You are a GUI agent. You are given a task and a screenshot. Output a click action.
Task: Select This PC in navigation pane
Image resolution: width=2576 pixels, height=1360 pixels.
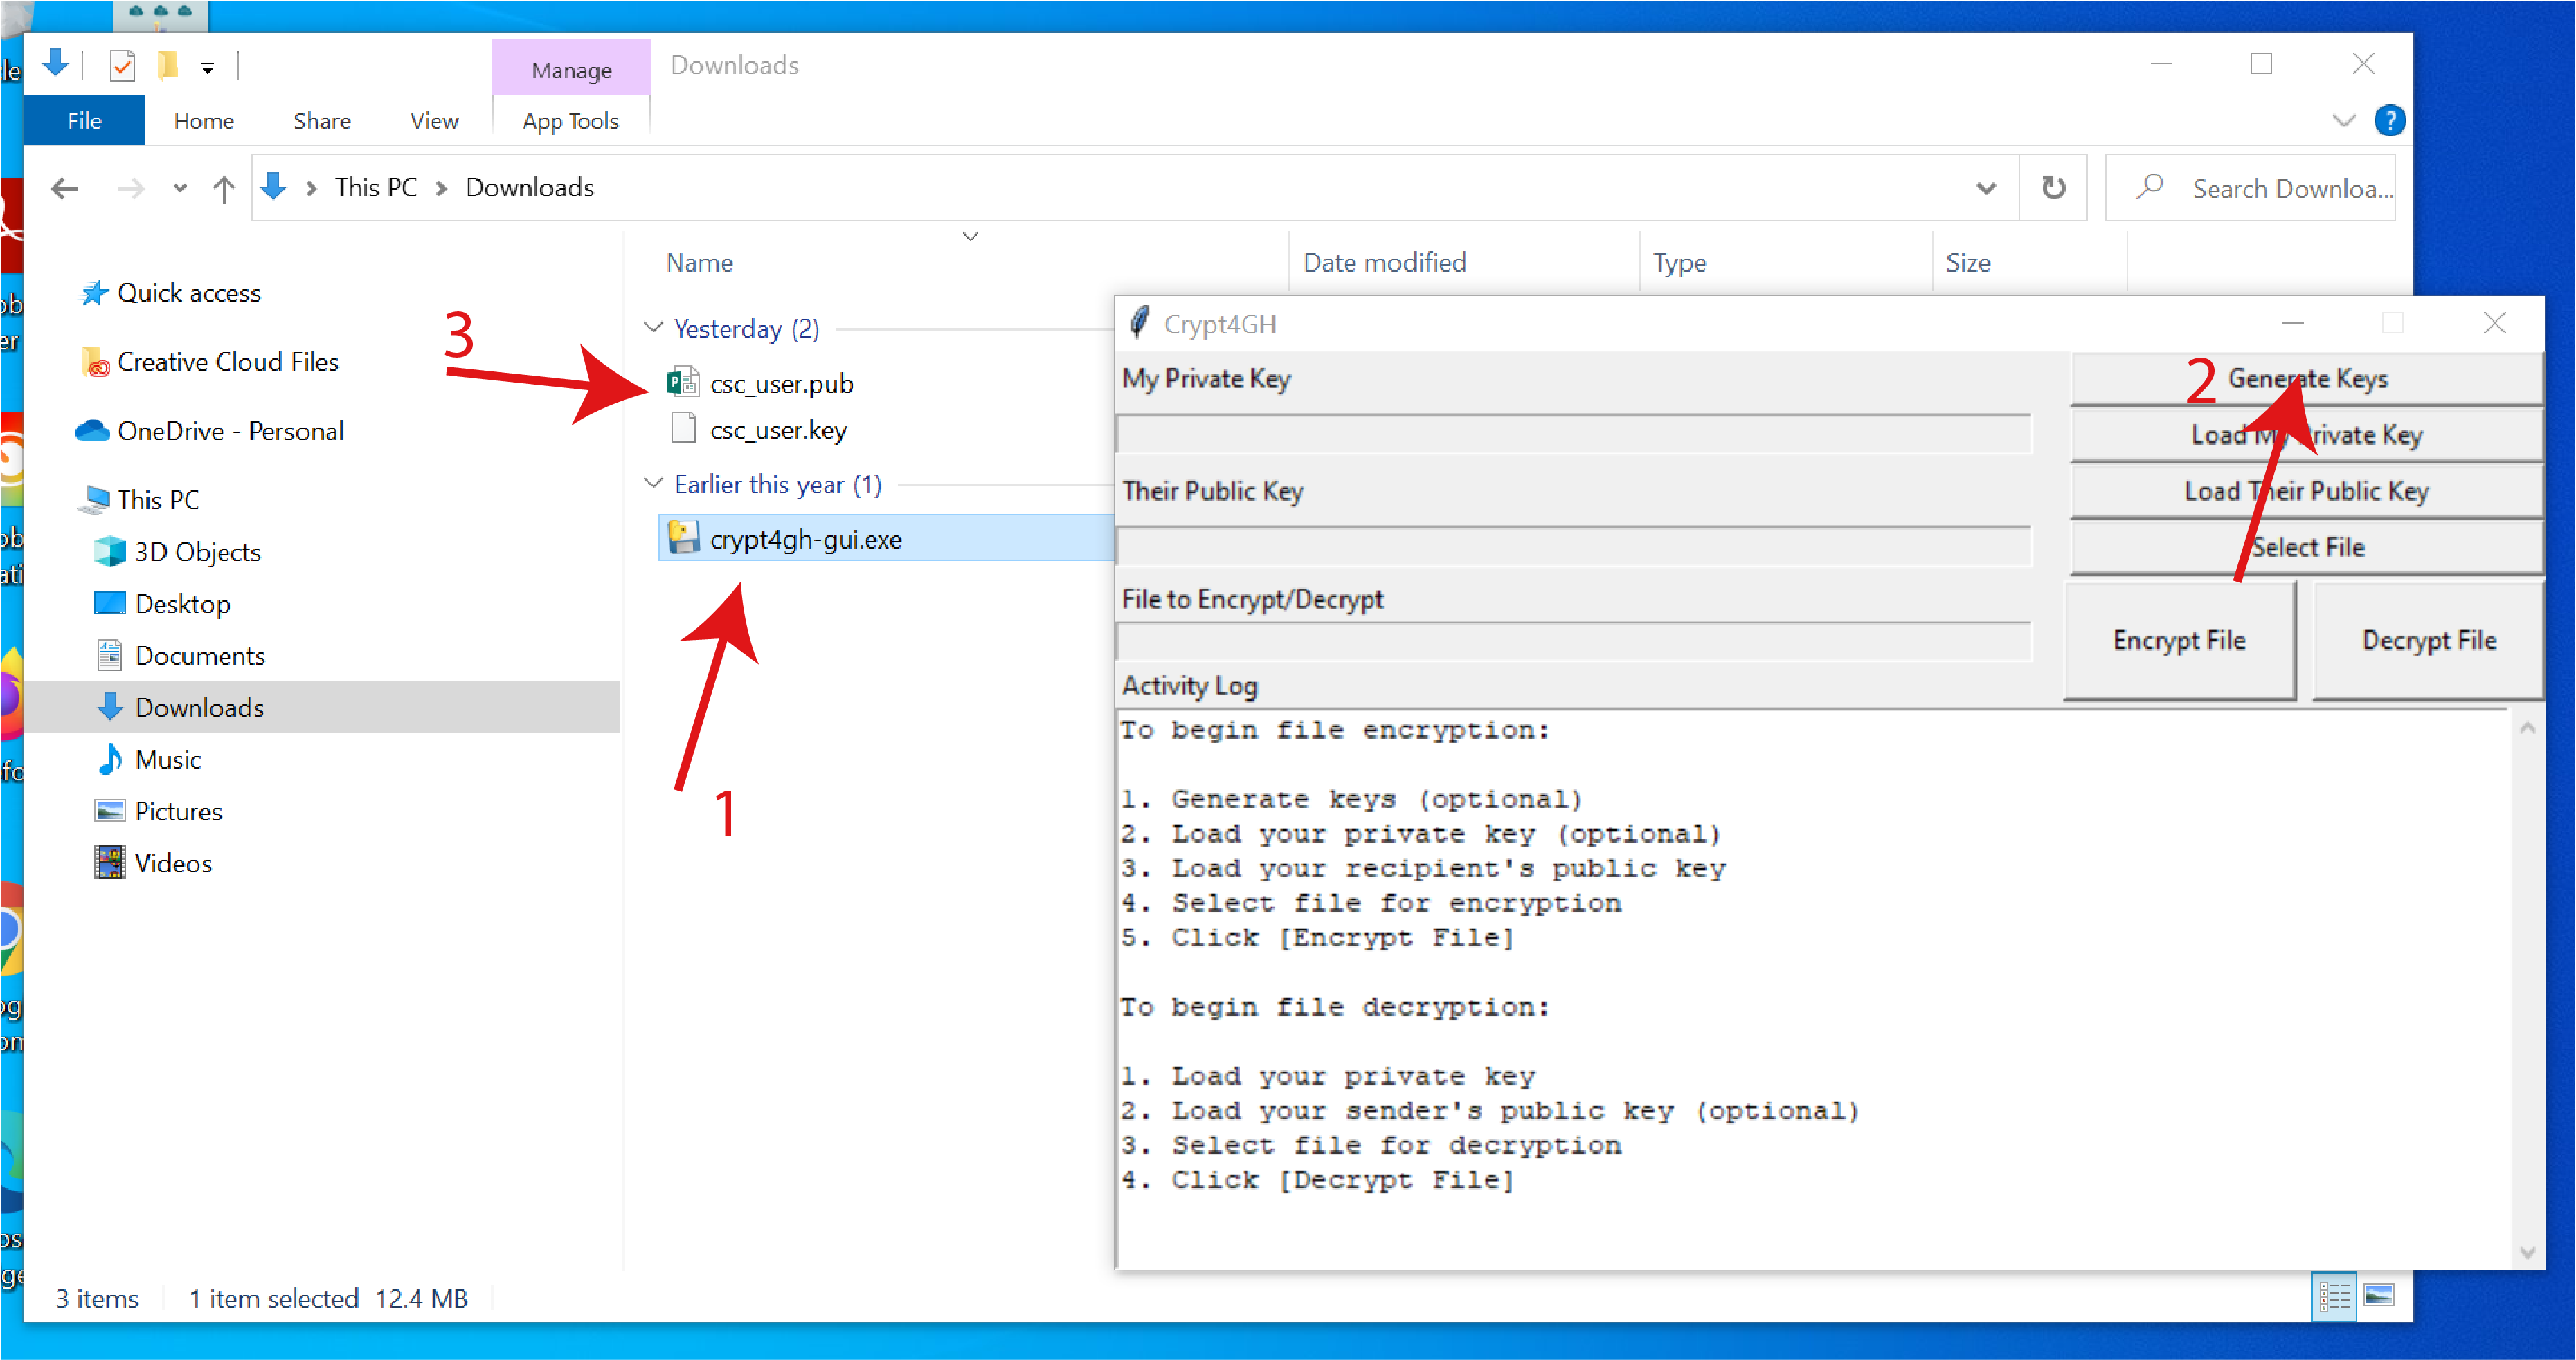coord(158,499)
